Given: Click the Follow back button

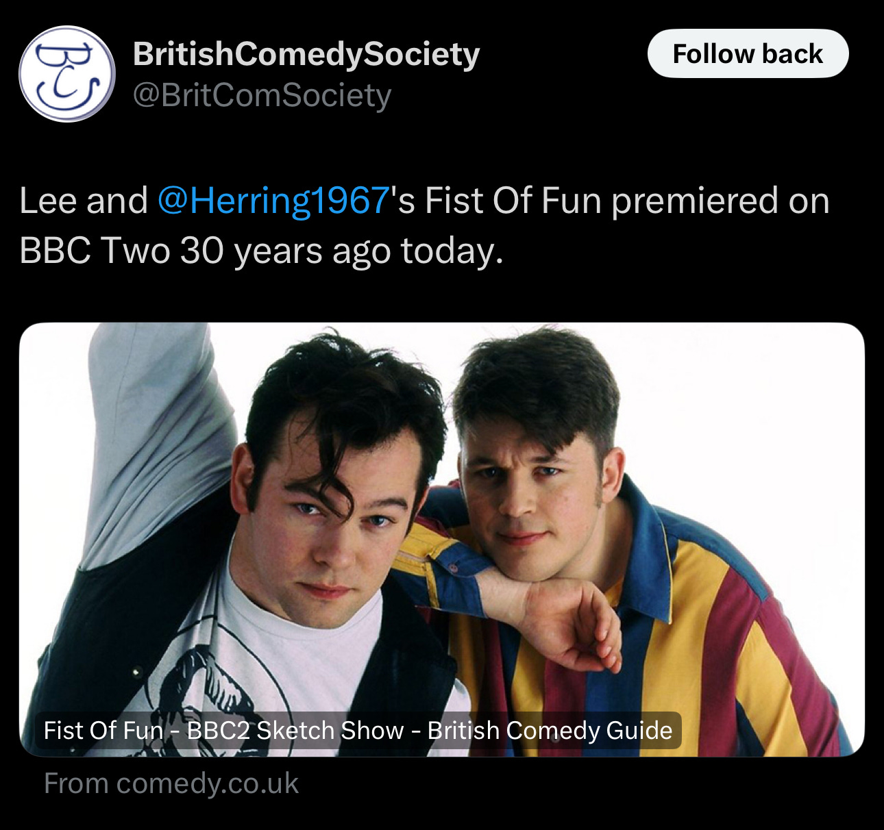Looking at the screenshot, I should (x=748, y=53).
